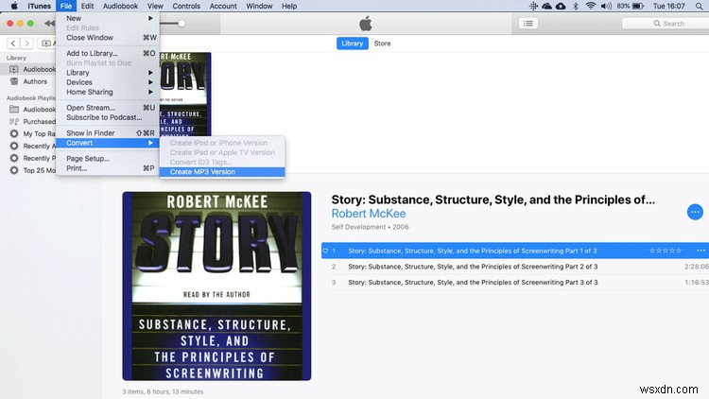The height and width of the screenshot is (399, 709).
Task: Go back with the left chevron button
Action: click(x=13, y=43)
